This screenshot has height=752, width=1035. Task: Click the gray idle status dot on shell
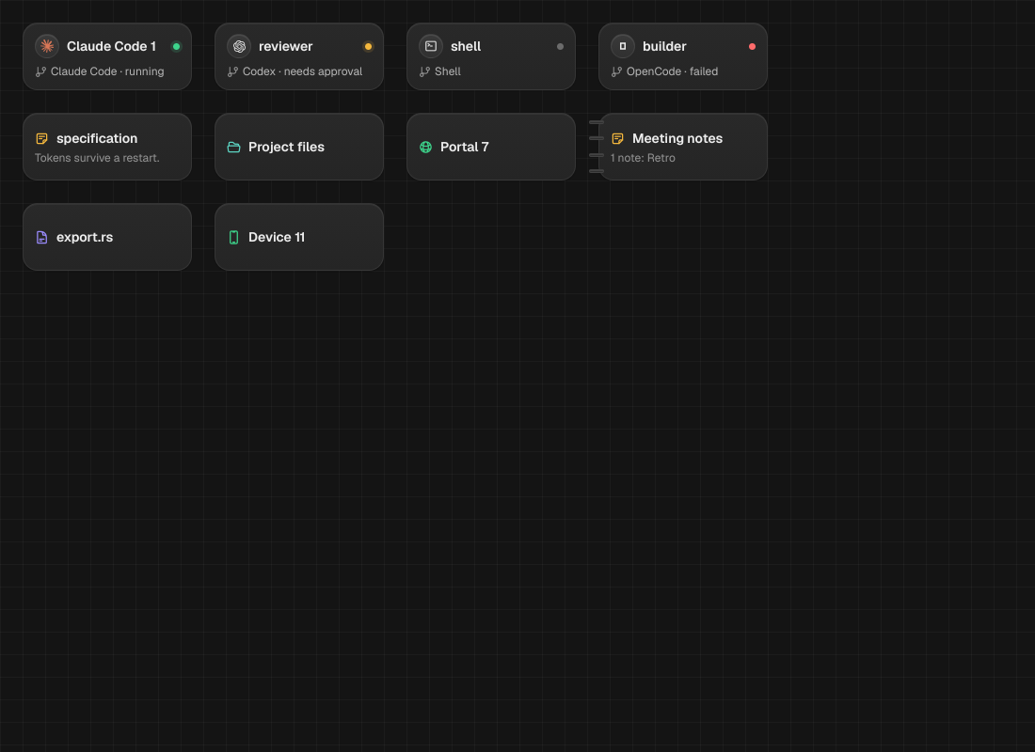coord(561,47)
